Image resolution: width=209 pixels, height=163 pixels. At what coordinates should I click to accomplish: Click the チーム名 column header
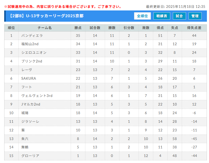click(x=45, y=28)
